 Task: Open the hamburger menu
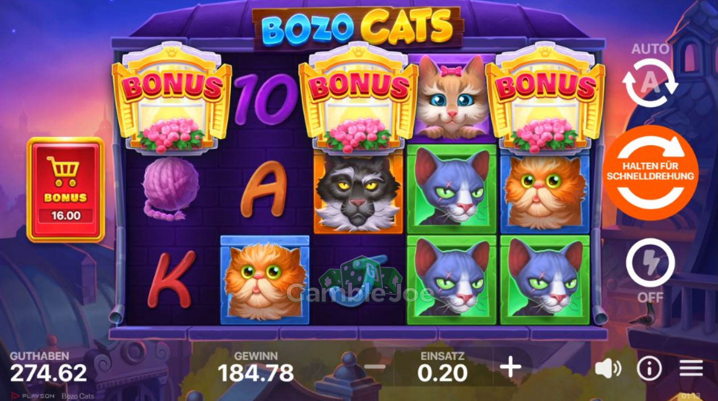[691, 368]
